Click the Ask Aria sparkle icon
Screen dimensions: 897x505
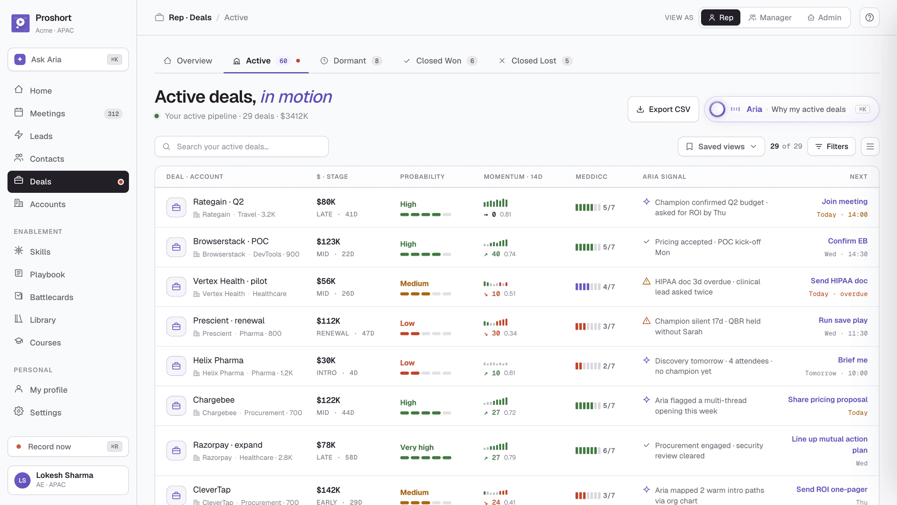20,59
